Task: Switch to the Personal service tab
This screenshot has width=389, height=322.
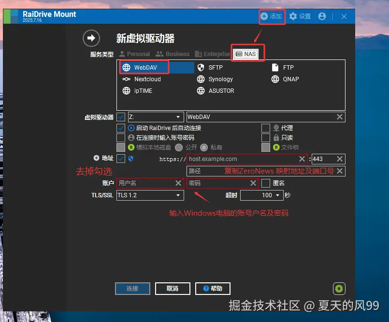Action: click(135, 54)
